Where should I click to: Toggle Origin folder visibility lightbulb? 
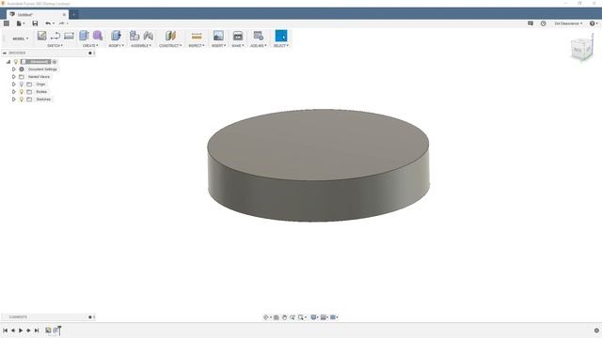click(x=22, y=84)
